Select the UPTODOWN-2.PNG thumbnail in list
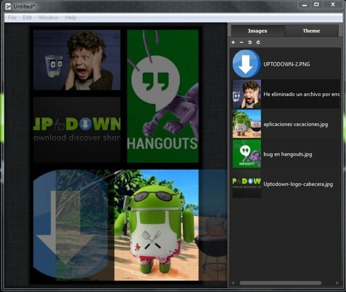 click(x=247, y=64)
